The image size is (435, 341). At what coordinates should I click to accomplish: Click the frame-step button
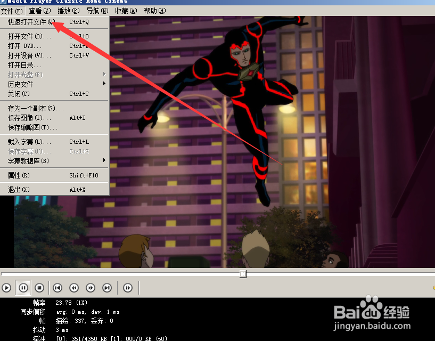[128, 288]
